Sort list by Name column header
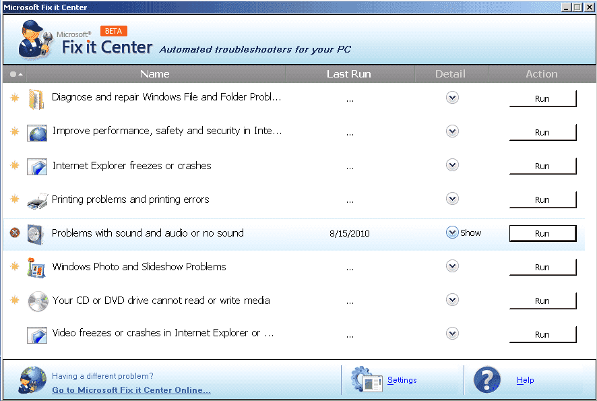 [154, 74]
